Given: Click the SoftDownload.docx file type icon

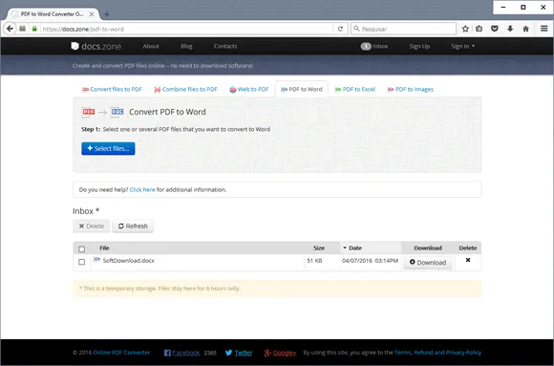Looking at the screenshot, I should point(96,260).
